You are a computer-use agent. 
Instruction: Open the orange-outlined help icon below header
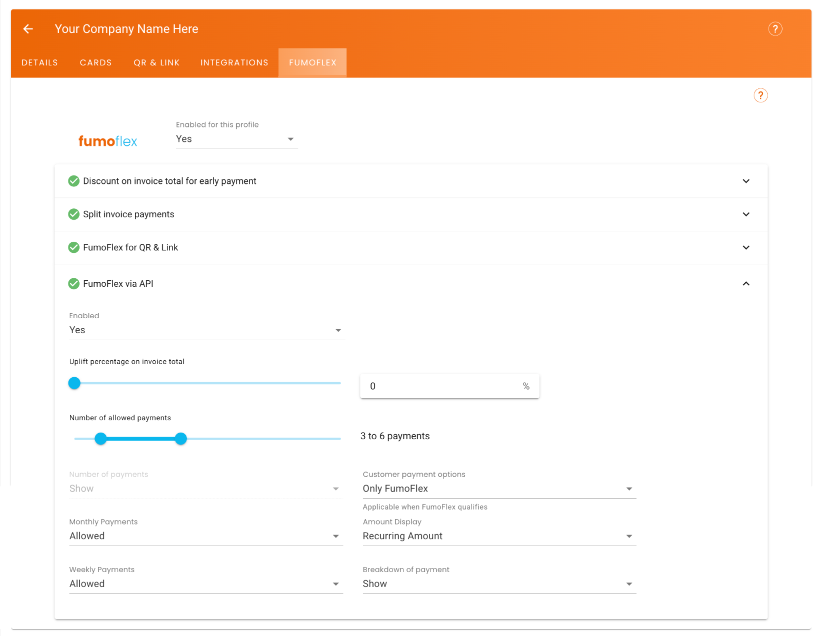point(760,95)
